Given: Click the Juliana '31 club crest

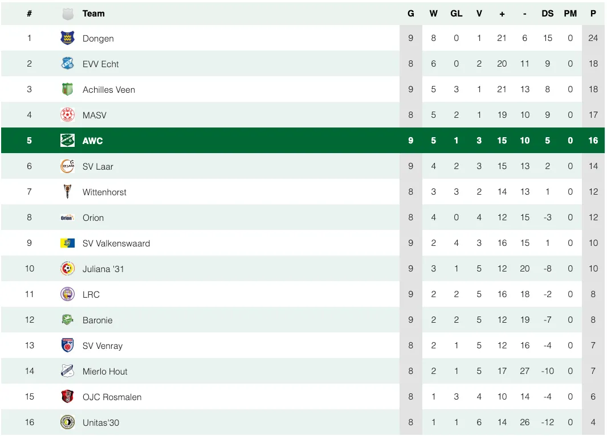Looking at the screenshot, I should coord(67,269).
